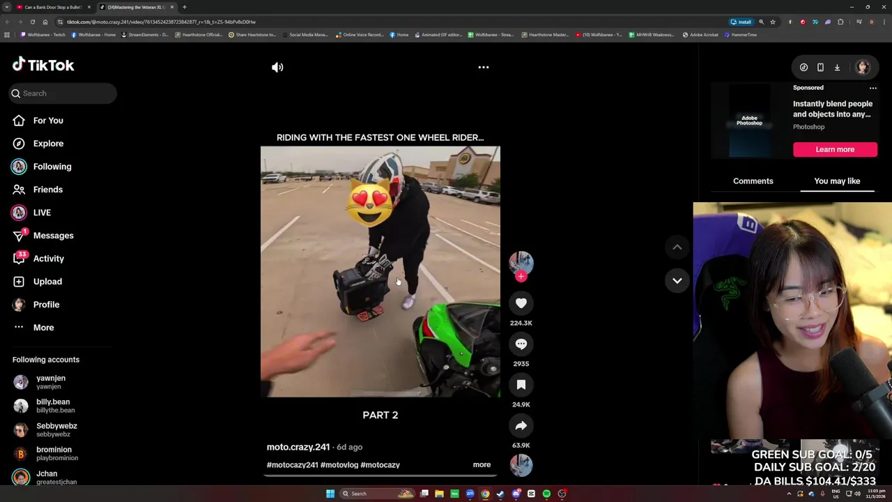Image resolution: width=892 pixels, height=502 pixels.
Task: Open the TikTok logo home link
Action: coord(43,65)
